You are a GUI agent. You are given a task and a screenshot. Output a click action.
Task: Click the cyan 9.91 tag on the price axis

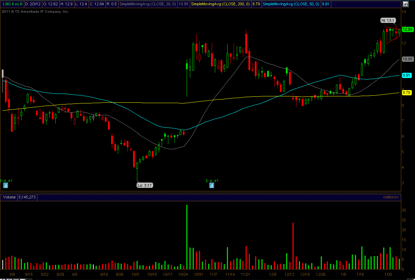(407, 75)
